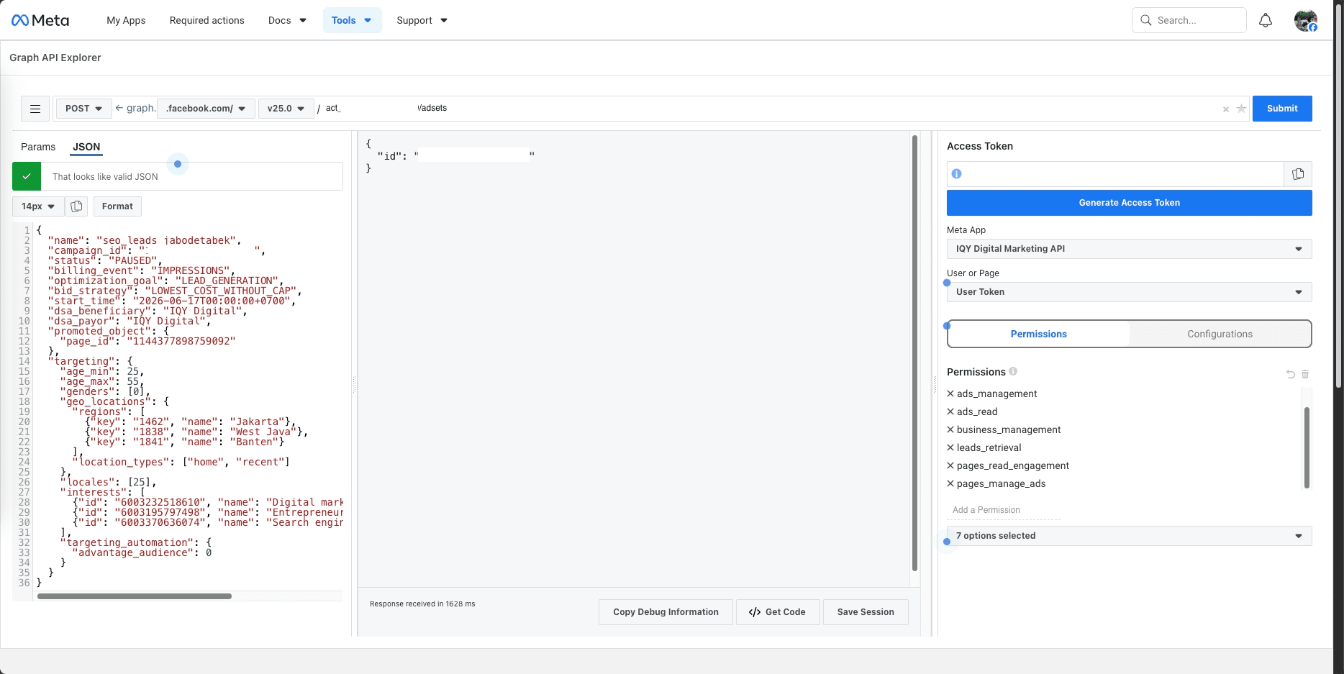
Task: Switch to the Permissions tab
Action: pyautogui.click(x=1038, y=334)
